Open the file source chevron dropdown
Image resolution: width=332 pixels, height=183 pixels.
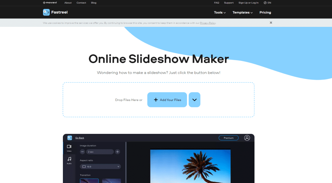click(195, 100)
